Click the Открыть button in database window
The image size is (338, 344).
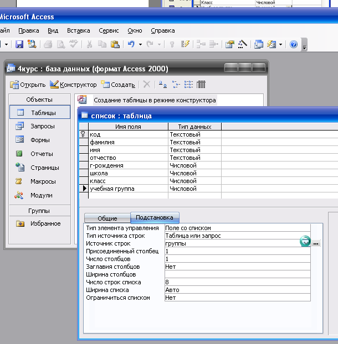coord(28,85)
